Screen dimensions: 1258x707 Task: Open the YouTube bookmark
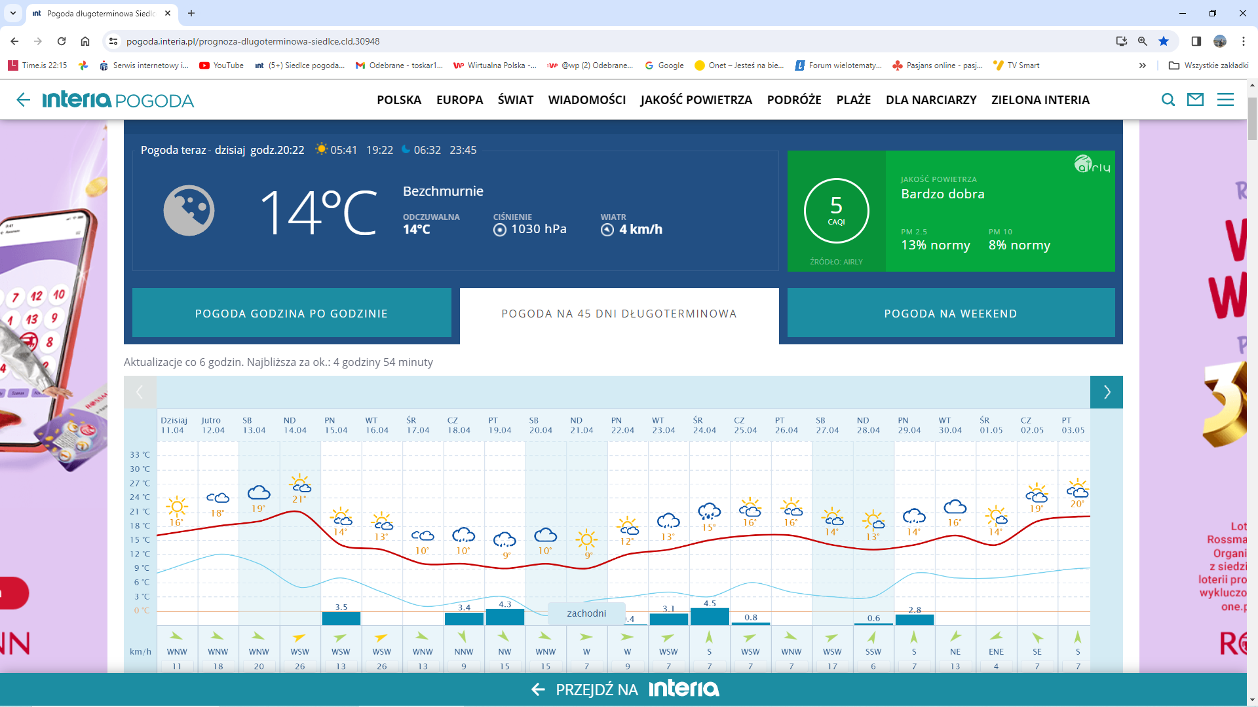click(221, 65)
